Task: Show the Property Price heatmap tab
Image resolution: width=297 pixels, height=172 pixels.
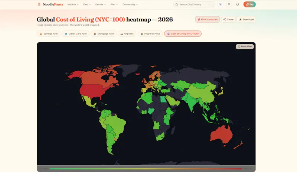Action: (x=150, y=34)
